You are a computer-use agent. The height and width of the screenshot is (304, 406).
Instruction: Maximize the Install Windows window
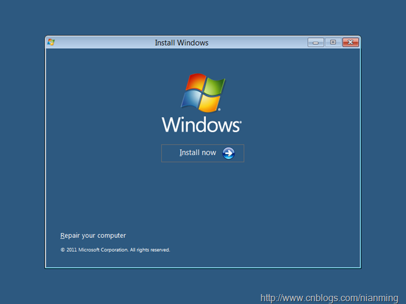[x=333, y=42]
